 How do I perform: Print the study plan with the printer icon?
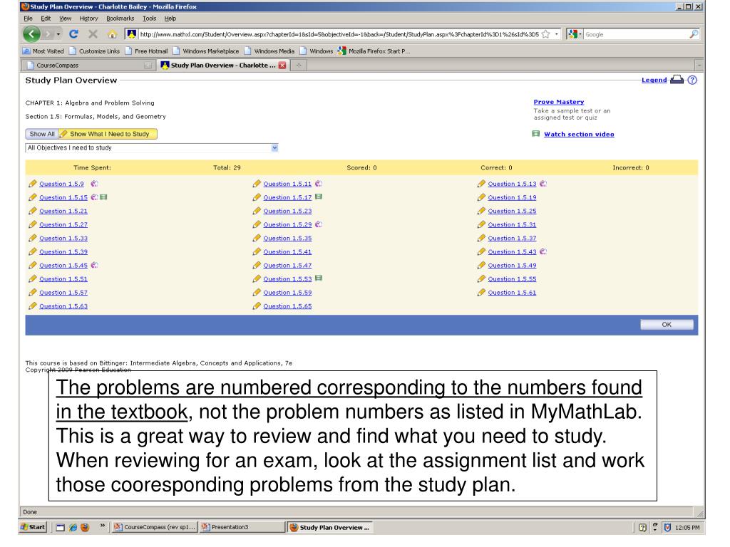[x=677, y=80]
